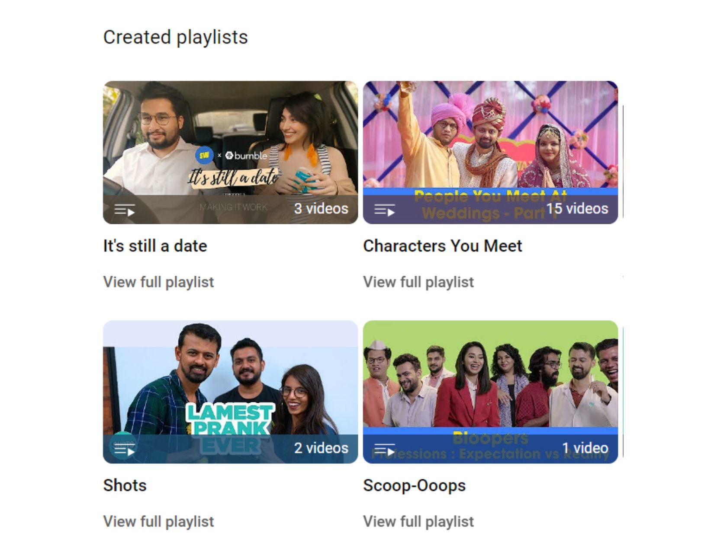The width and height of the screenshot is (714, 551).
Task: View full playlist for Characters You Meet
Action: click(x=418, y=282)
